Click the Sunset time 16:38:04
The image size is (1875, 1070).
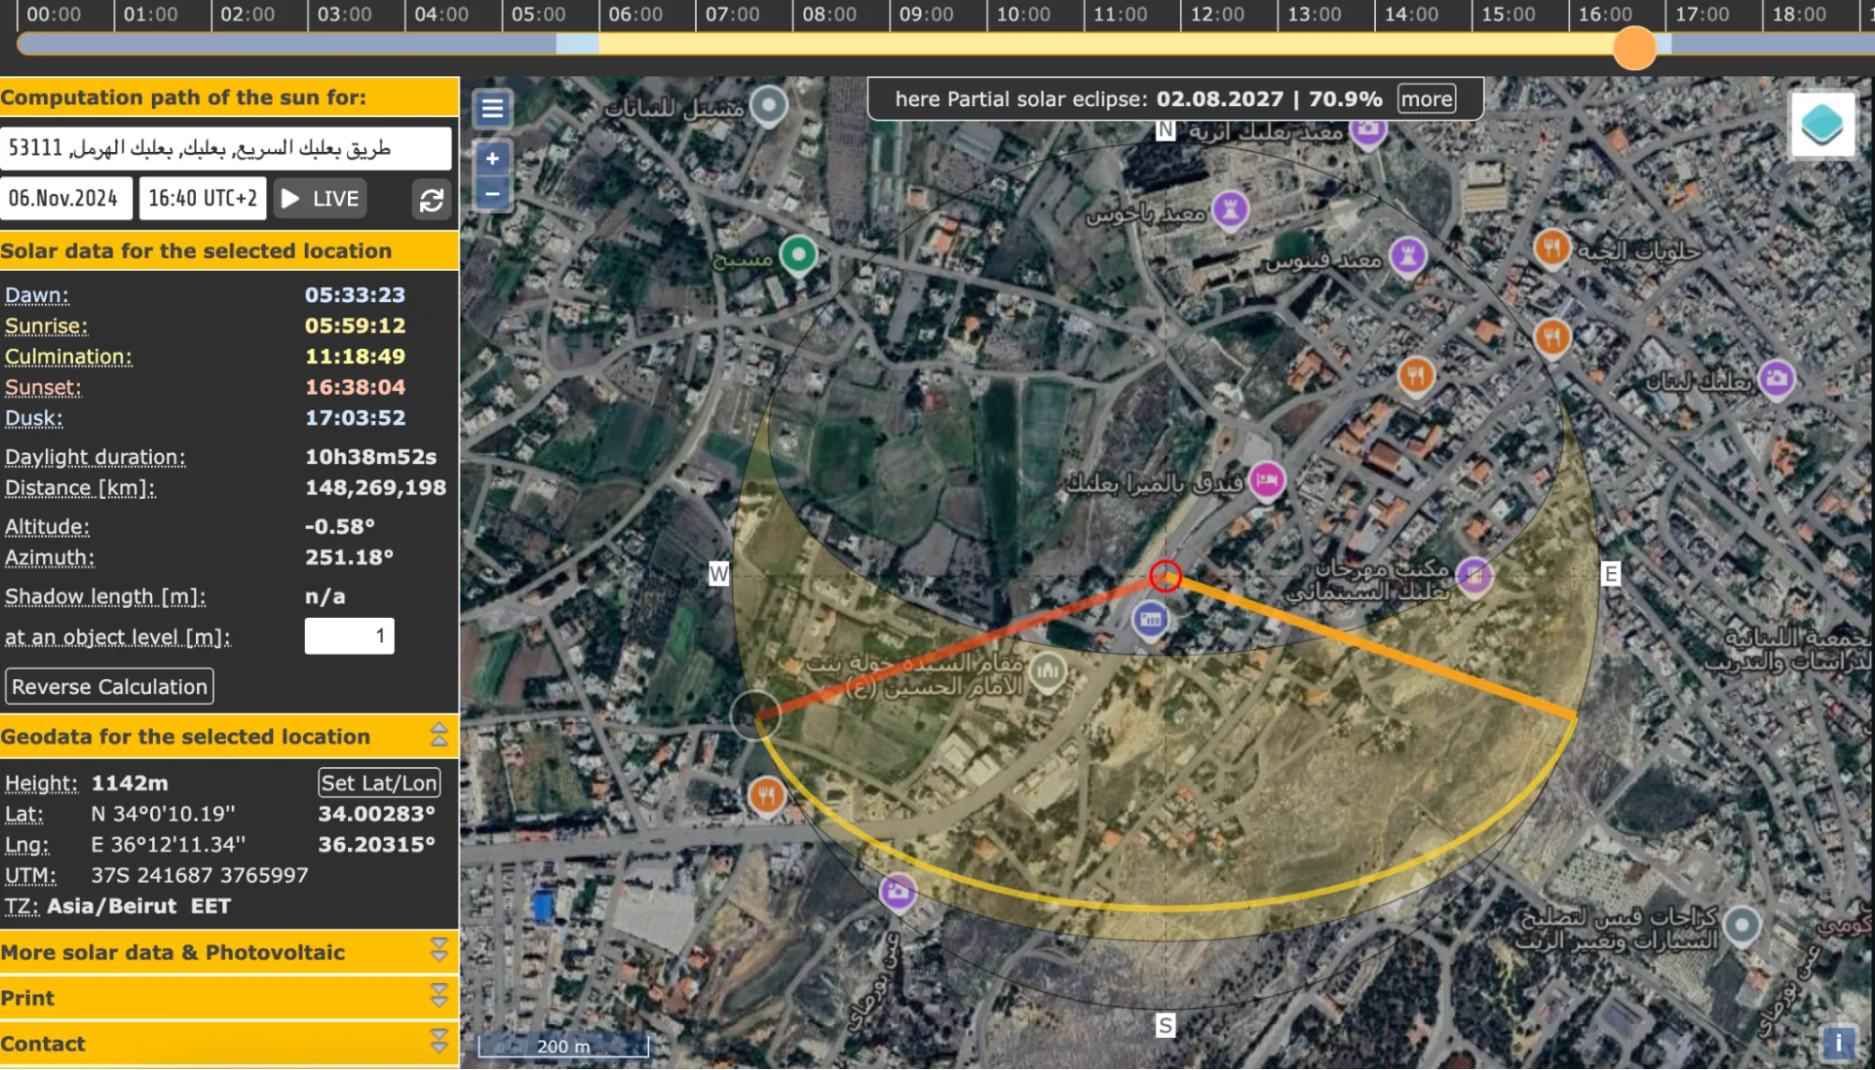pyautogui.click(x=355, y=387)
